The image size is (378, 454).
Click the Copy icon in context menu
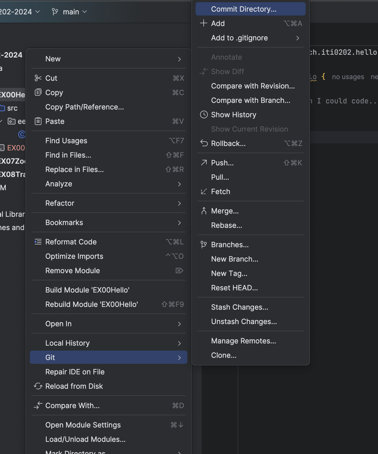click(38, 92)
